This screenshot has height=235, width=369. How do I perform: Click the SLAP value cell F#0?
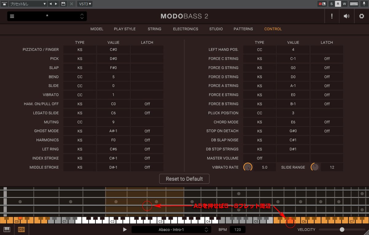pos(113,67)
